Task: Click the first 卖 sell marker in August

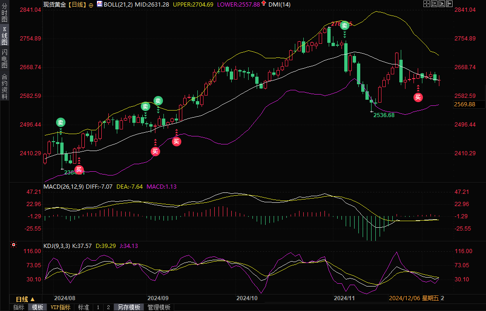Action: pyautogui.click(x=61, y=122)
